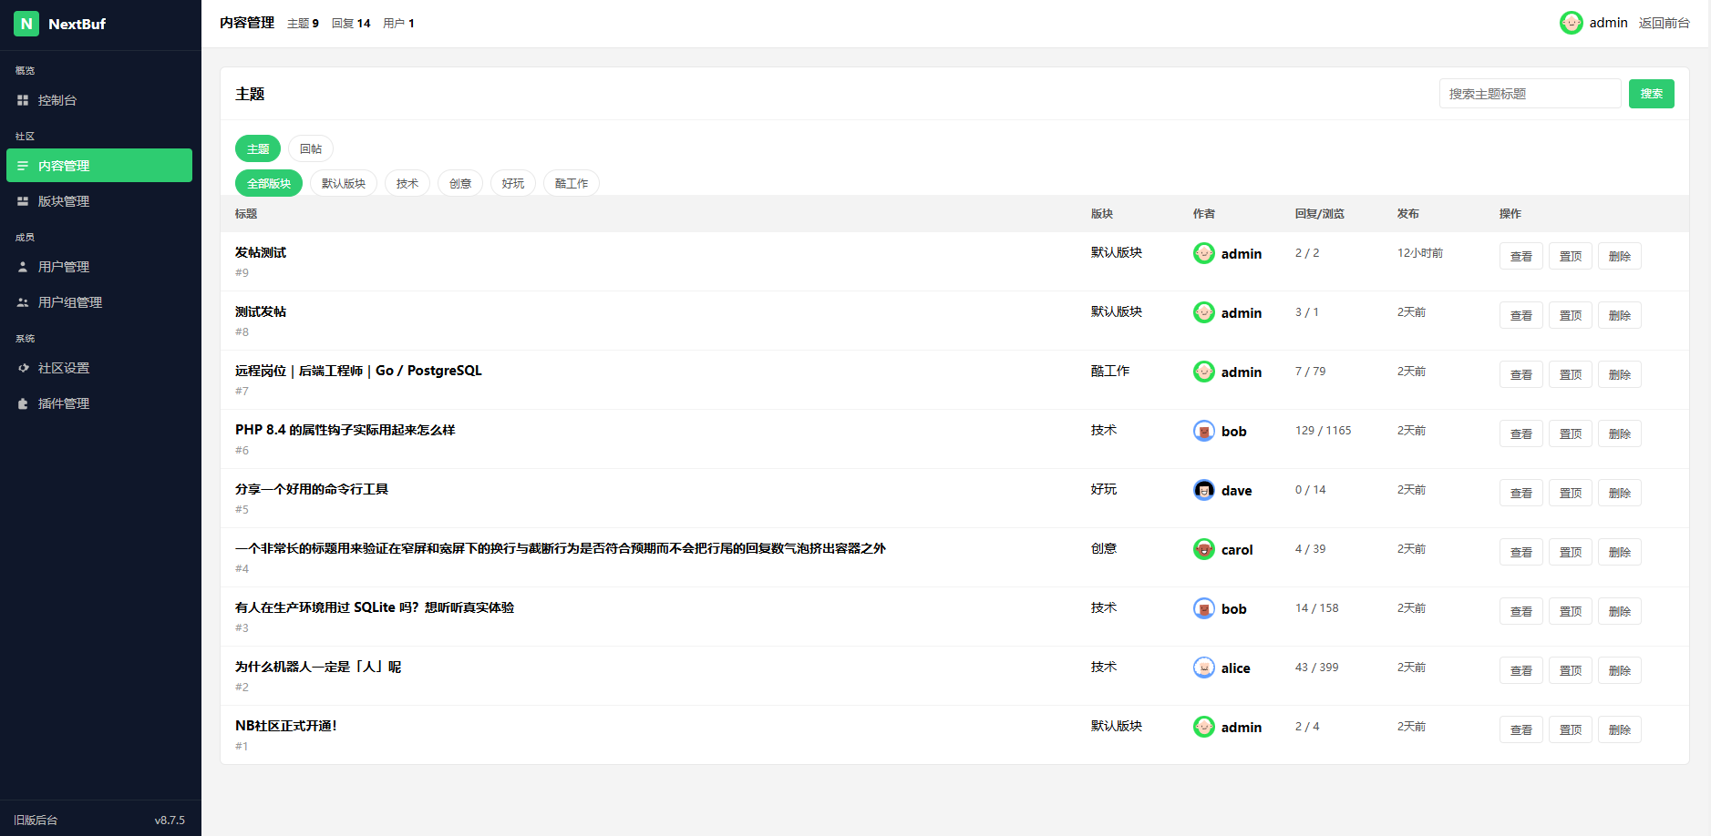
Task: Delete the 远程岗位 topic
Action: coord(1619,374)
